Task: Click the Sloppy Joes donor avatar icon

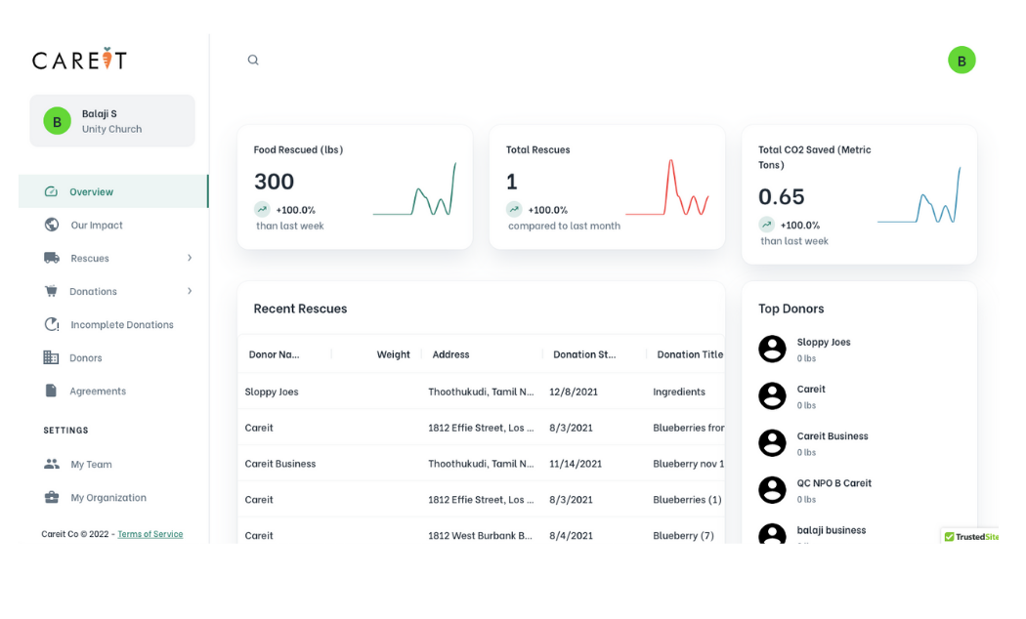Action: click(772, 350)
